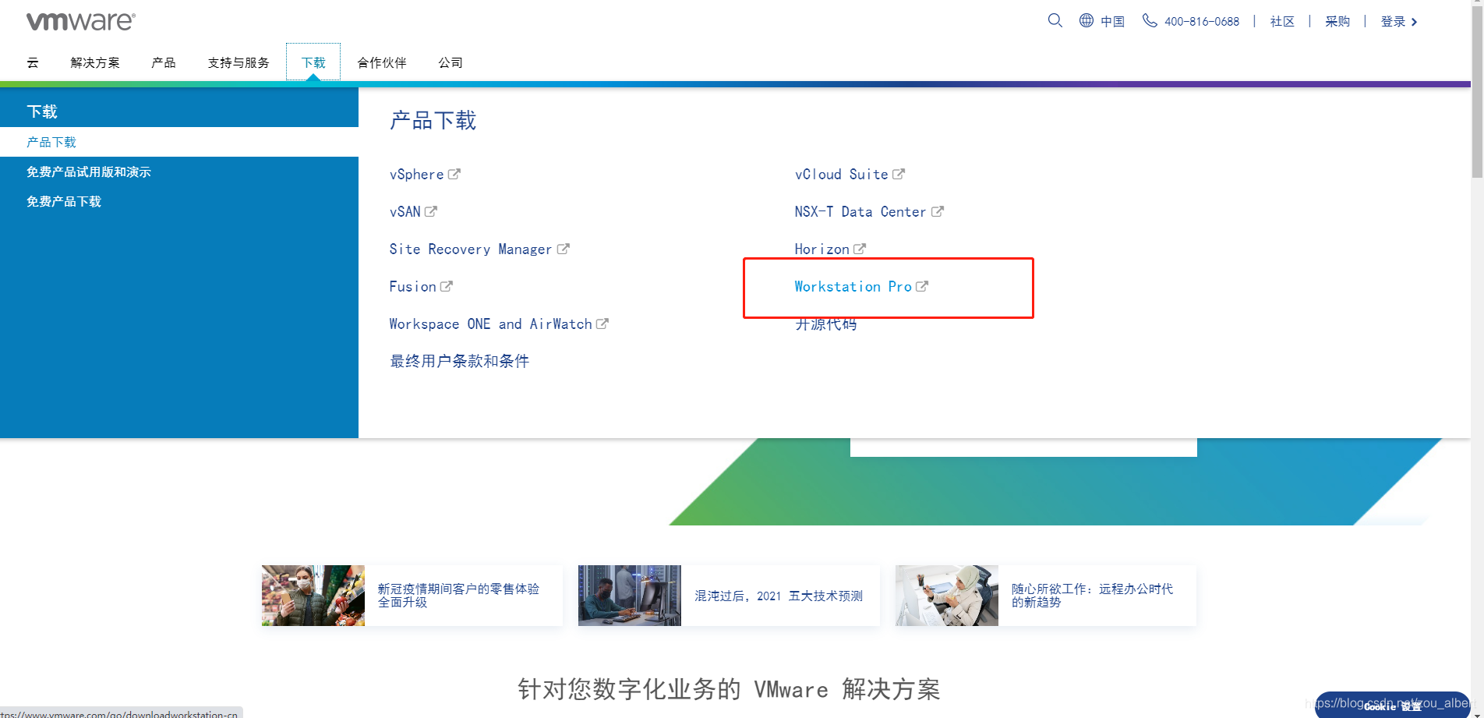The image size is (1484, 718).
Task: Click external link icon beside Site Recovery Manager
Action: pyautogui.click(x=564, y=249)
